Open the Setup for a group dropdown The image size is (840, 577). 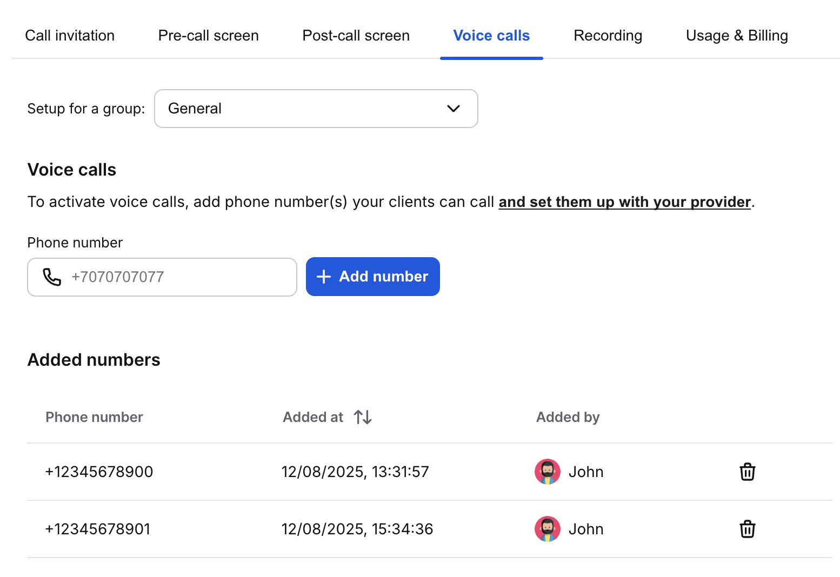point(316,109)
